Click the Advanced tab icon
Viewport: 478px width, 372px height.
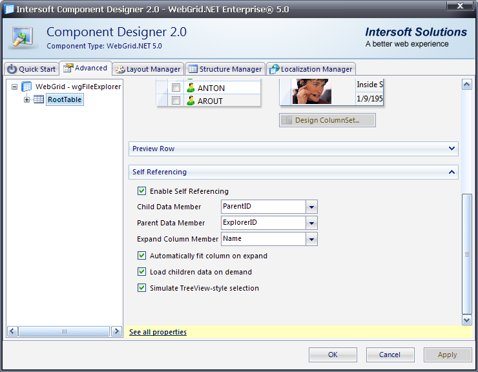point(68,68)
